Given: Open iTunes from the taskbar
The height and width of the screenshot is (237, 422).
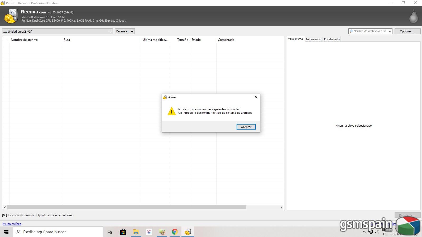Looking at the screenshot, I should click(149, 232).
